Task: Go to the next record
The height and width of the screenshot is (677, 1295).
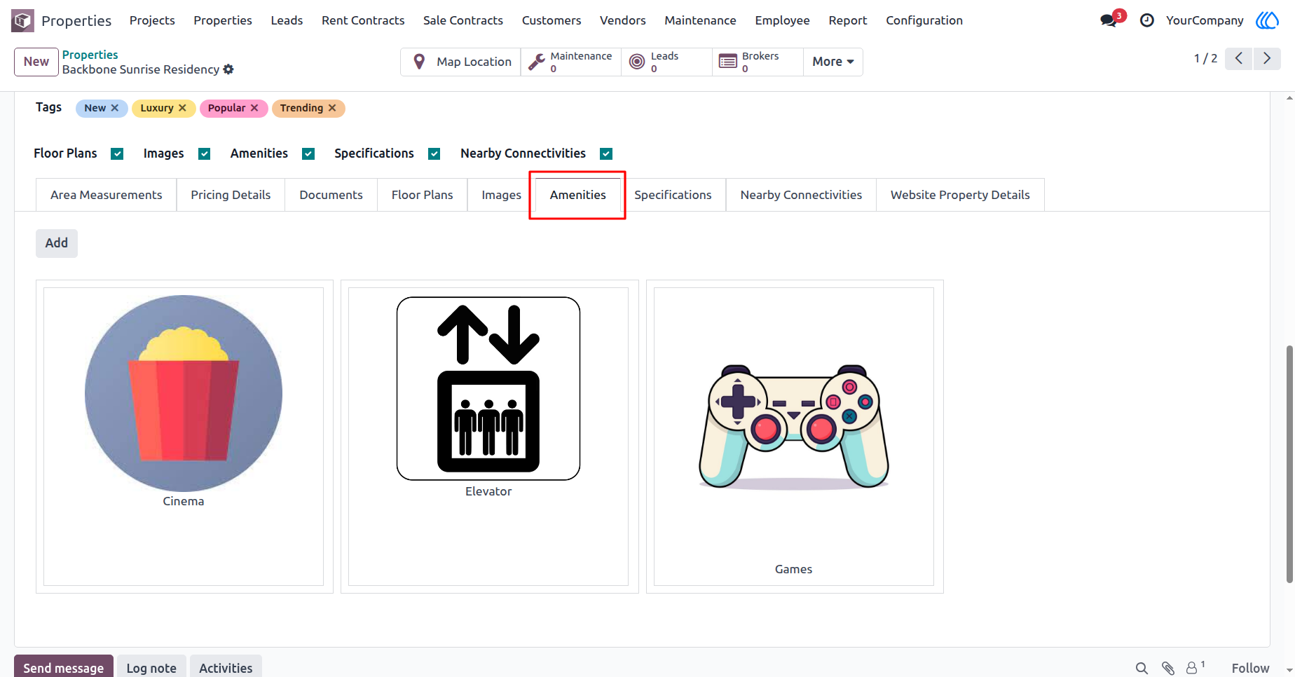Action: pyautogui.click(x=1267, y=58)
